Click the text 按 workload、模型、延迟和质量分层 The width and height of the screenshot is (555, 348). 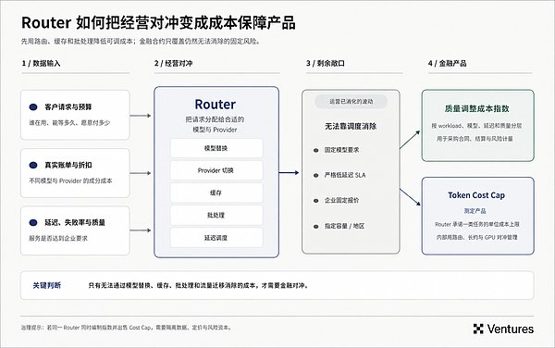point(476,126)
